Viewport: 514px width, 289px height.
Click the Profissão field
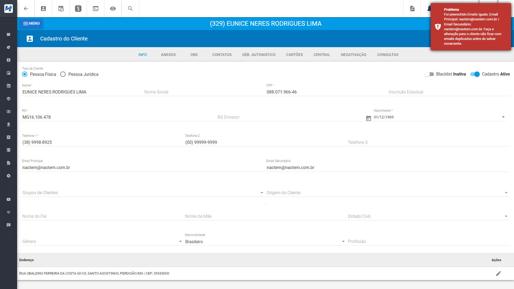click(x=428, y=242)
